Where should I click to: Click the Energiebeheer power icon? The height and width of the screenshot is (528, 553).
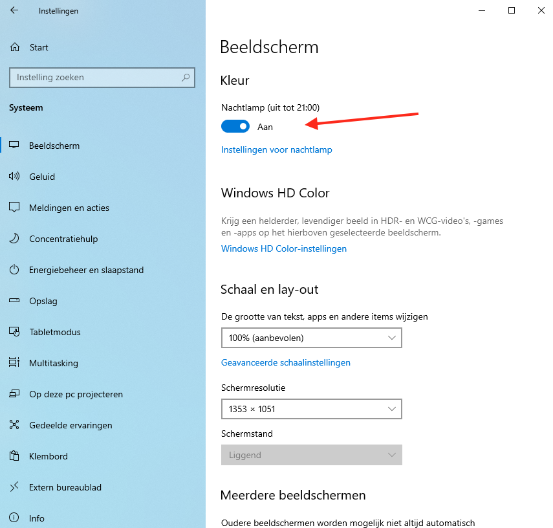[15, 270]
